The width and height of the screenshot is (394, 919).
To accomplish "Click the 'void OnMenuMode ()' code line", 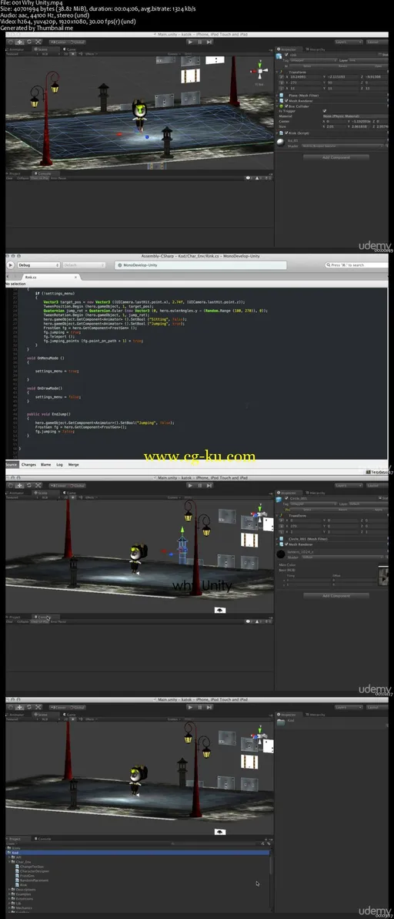I will 45,358.
